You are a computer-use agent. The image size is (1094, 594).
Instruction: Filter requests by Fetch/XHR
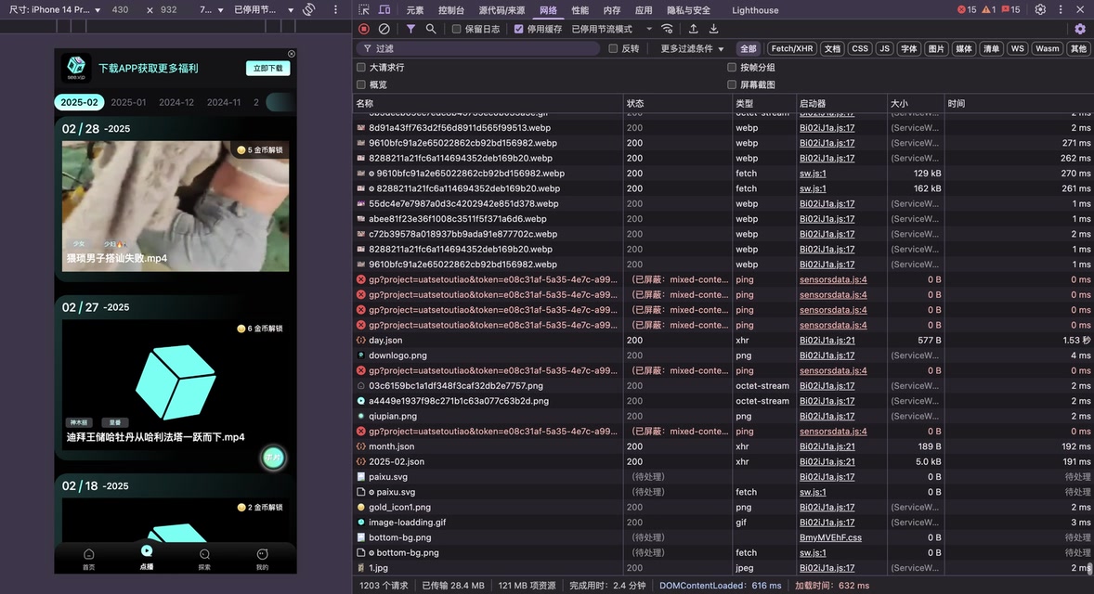791,48
